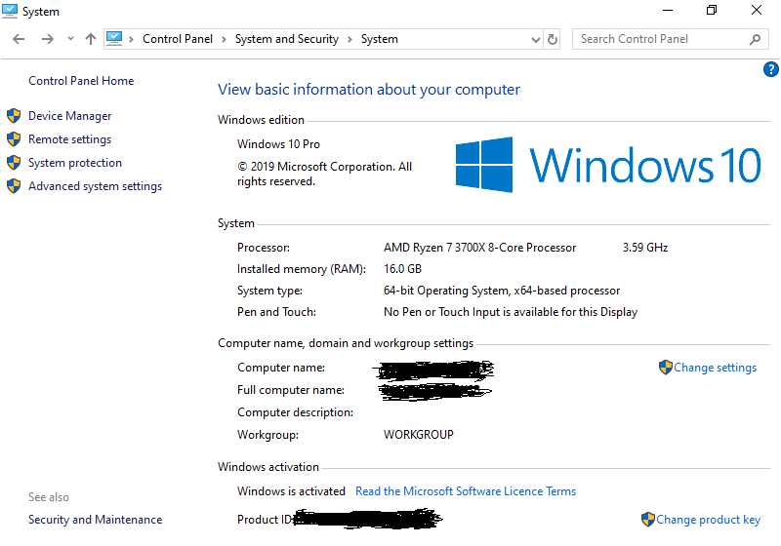Minimize the System window

pyautogui.click(x=668, y=10)
